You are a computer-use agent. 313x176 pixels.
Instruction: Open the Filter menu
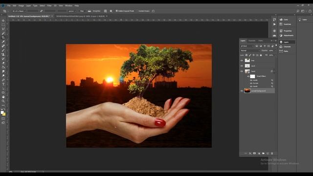49,5
